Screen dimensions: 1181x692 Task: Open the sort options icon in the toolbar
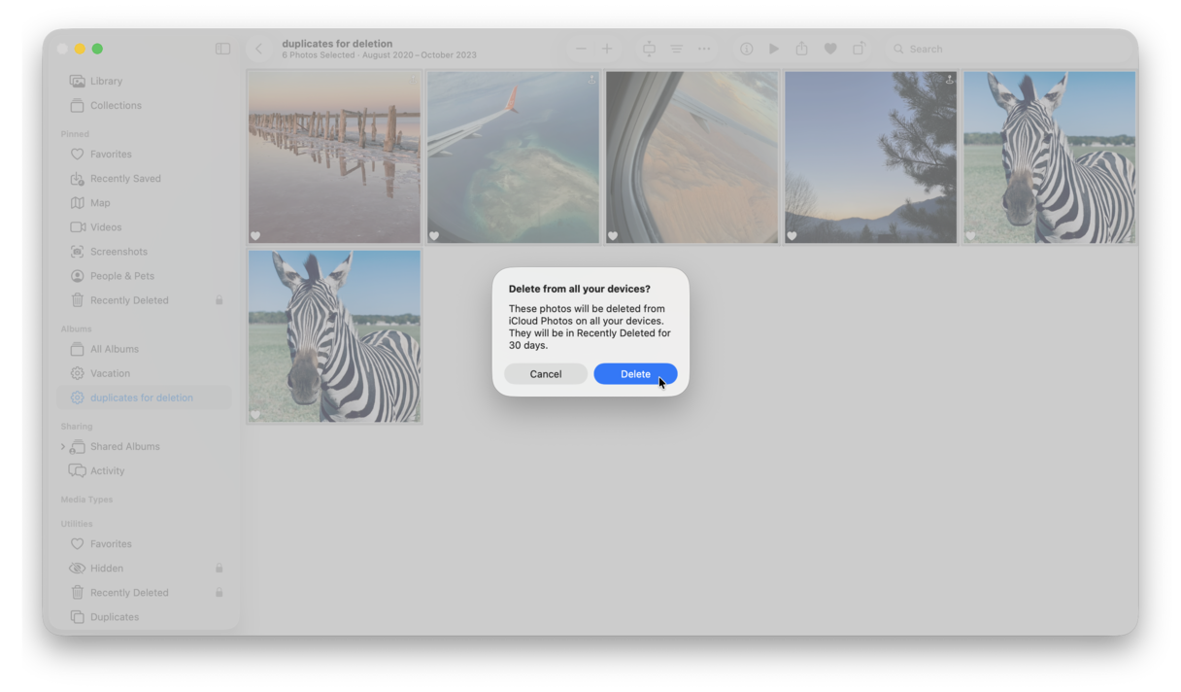676,48
